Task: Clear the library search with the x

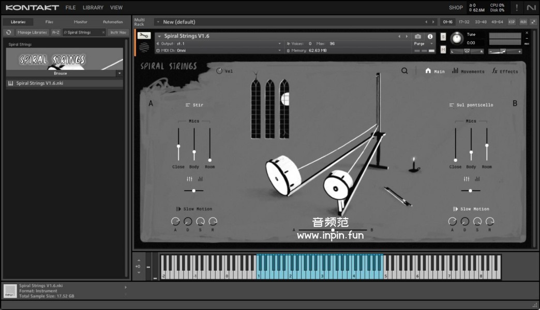Action: pyautogui.click(x=103, y=33)
